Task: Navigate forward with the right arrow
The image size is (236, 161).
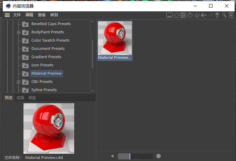Action: (210, 15)
